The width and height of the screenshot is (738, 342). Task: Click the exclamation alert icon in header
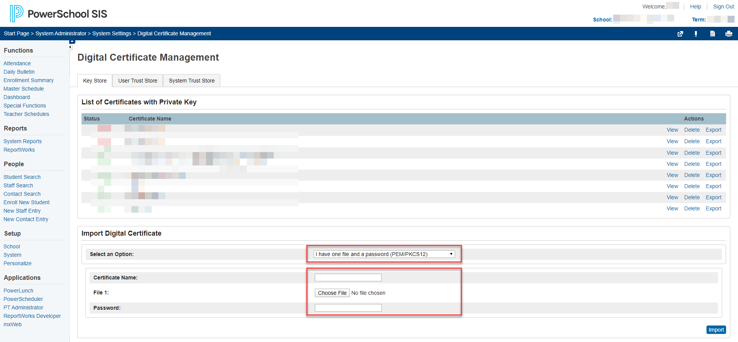[696, 34]
